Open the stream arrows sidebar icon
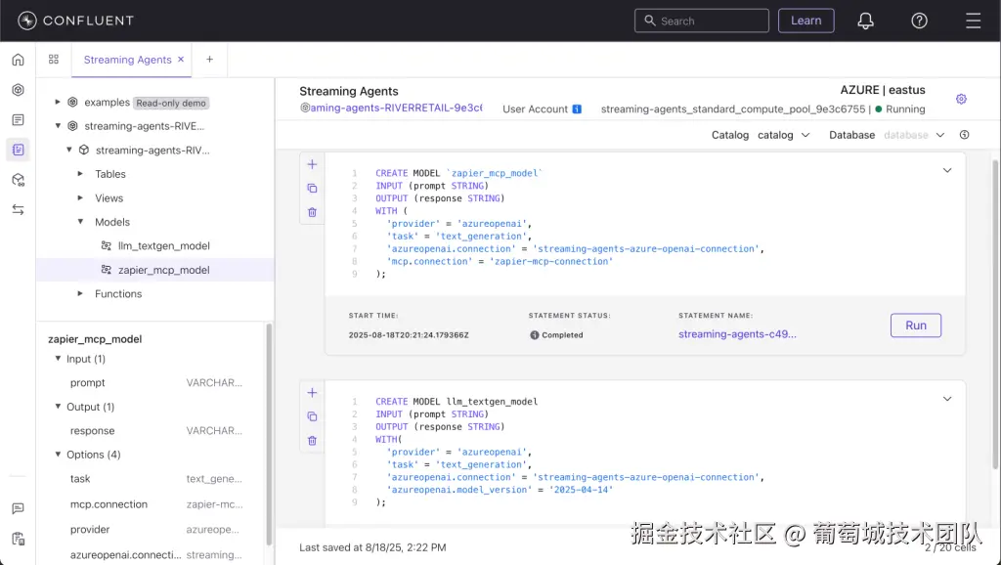 [x=18, y=209]
